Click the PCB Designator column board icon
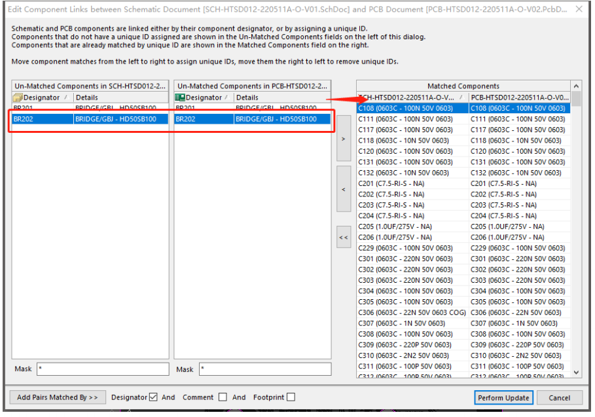Image resolution: width=595 pixels, height=417 pixels. click(180, 98)
